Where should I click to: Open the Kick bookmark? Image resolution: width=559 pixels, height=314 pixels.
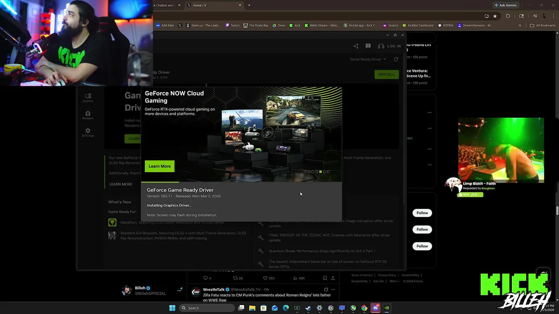[295, 25]
